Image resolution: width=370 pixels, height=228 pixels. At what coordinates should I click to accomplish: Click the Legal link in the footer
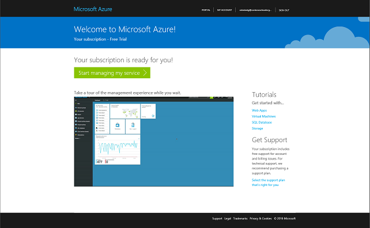tap(228, 219)
